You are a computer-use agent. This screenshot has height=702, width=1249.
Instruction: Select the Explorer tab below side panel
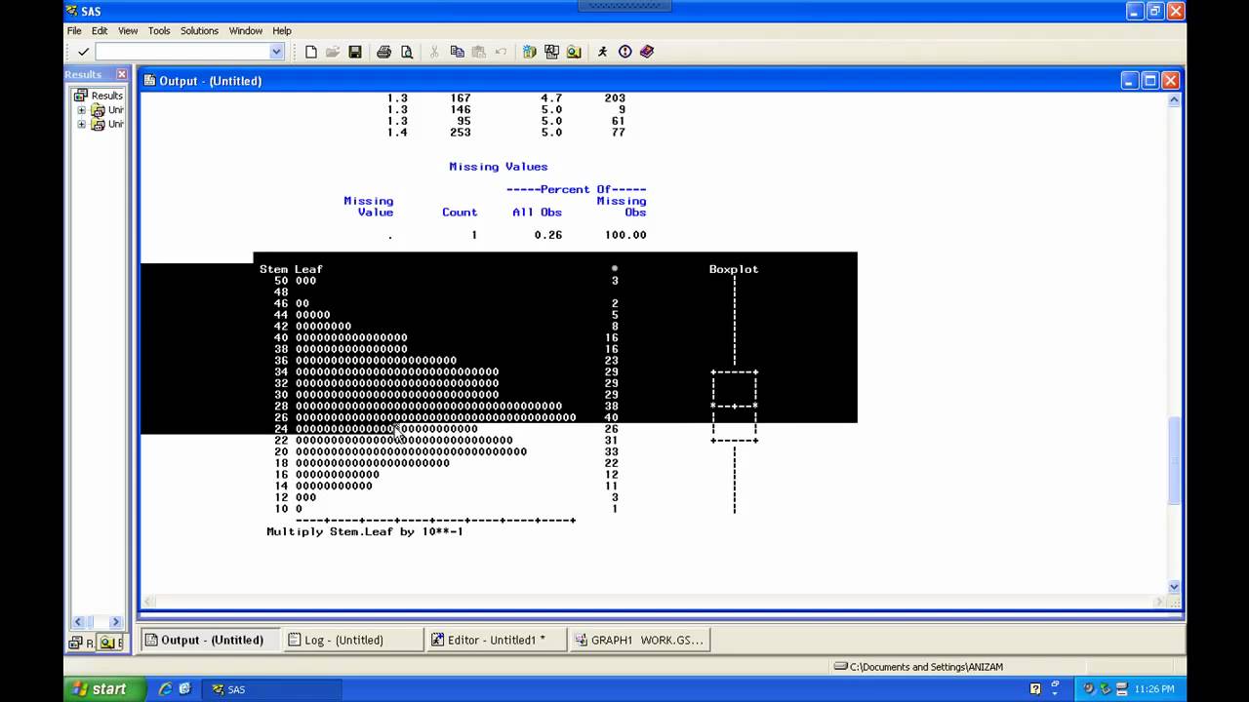pyautogui.click(x=110, y=643)
